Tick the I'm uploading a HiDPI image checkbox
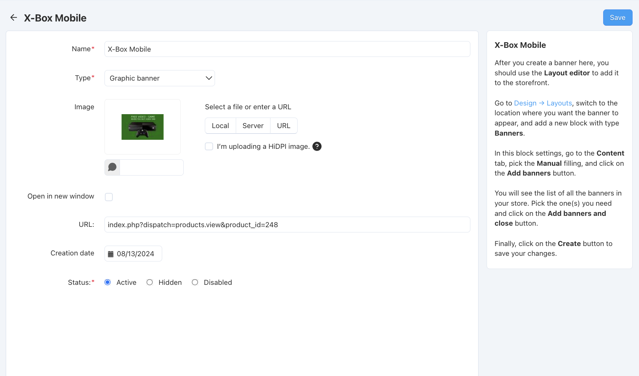Viewport: 639px width, 376px height. click(x=209, y=147)
